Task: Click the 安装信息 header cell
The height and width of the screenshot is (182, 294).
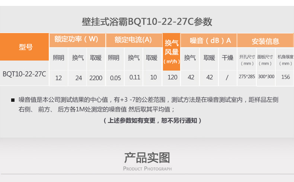Action: click(x=265, y=40)
